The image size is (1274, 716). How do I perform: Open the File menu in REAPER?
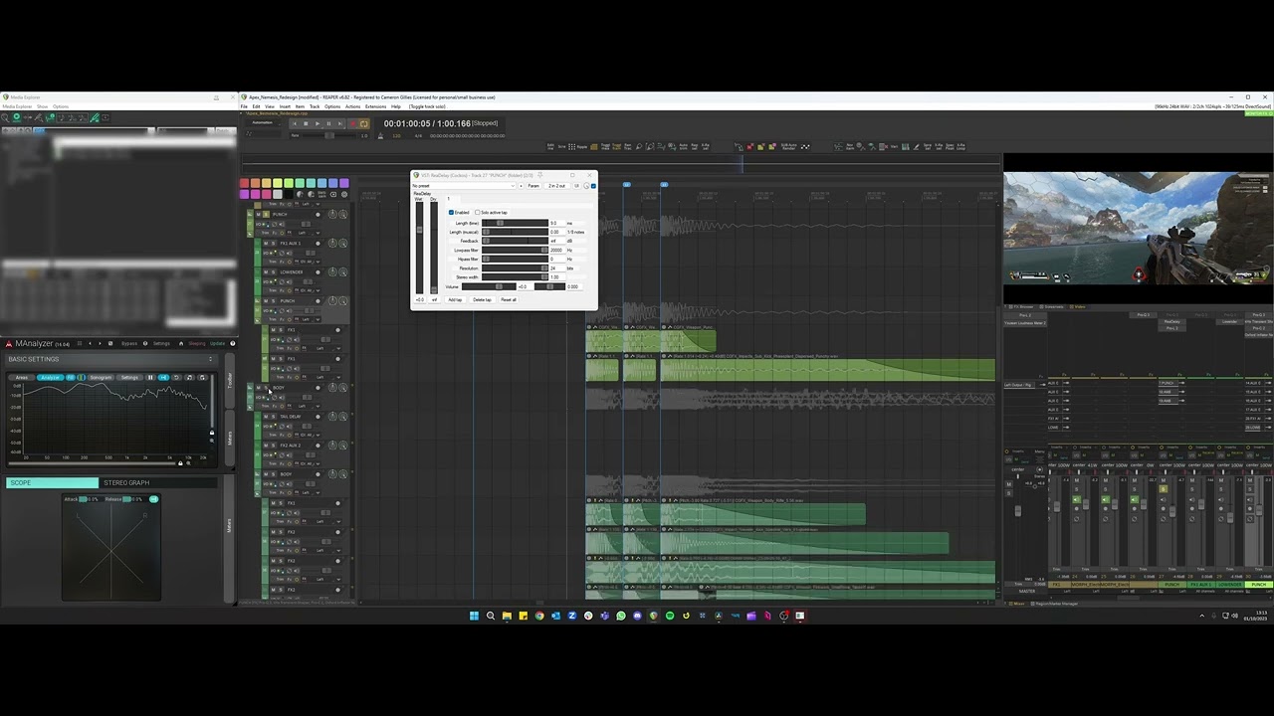pos(244,106)
